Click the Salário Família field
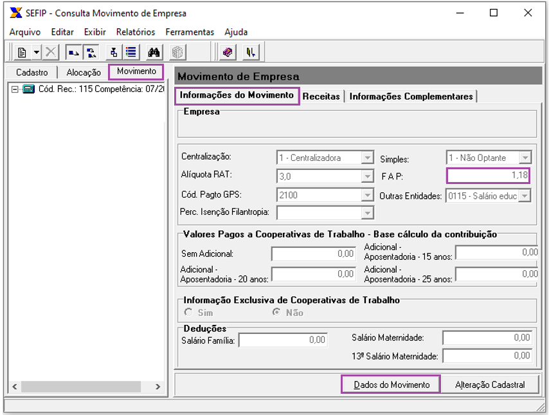 pos(283,340)
